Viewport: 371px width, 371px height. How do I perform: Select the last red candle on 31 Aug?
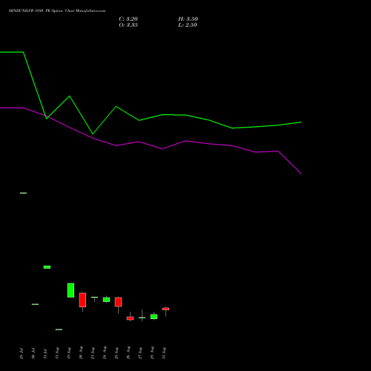click(x=165, y=309)
